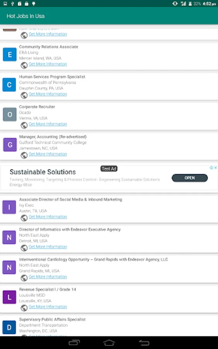The height and width of the screenshot is (349, 218).
Task: Tap the G avatar for Manager, Accounting
Action: coord(10,145)
